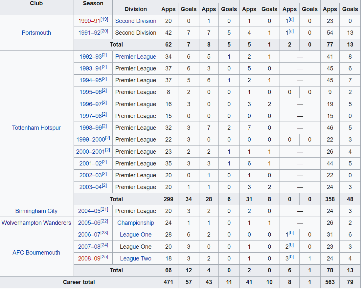Open the 1995–96 season link
The width and height of the screenshot is (362, 289).
tap(91, 92)
